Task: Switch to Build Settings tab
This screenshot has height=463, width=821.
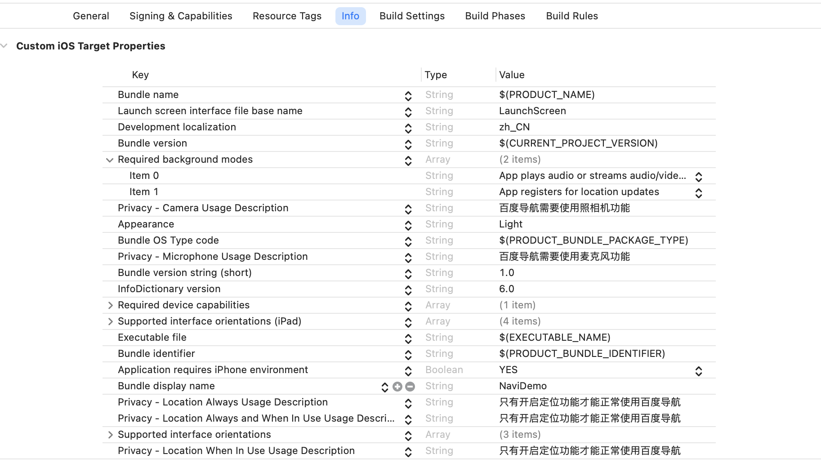Action: pos(412,16)
